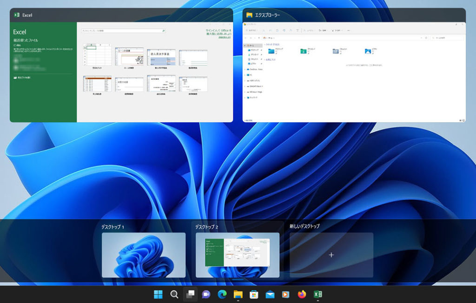This screenshot has height=303, width=476.
Task: Launch the media player taskbar icon
Action: [286, 294]
